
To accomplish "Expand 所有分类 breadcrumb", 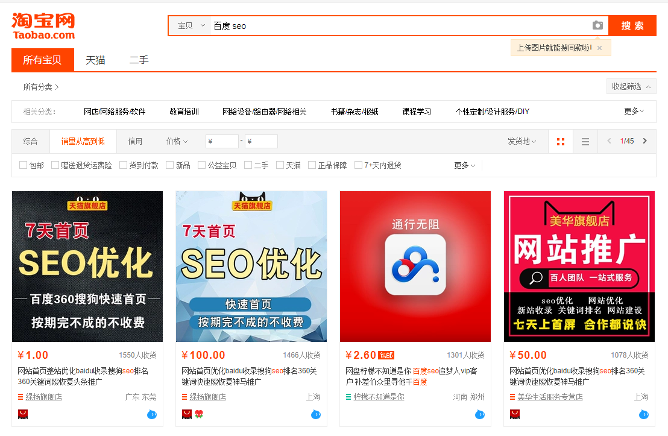I will [41, 87].
